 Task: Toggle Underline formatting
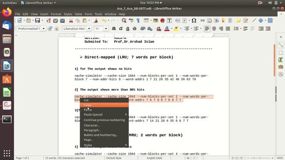click(128, 28)
